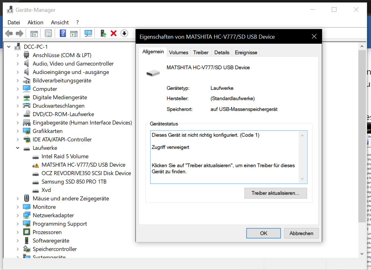The image size is (371, 270).
Task: Show/hide console tree toolbar icon
Action: tap(34, 33)
